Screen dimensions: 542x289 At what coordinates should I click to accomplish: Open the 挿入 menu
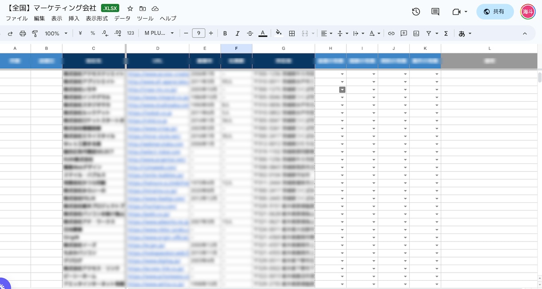coord(74,18)
